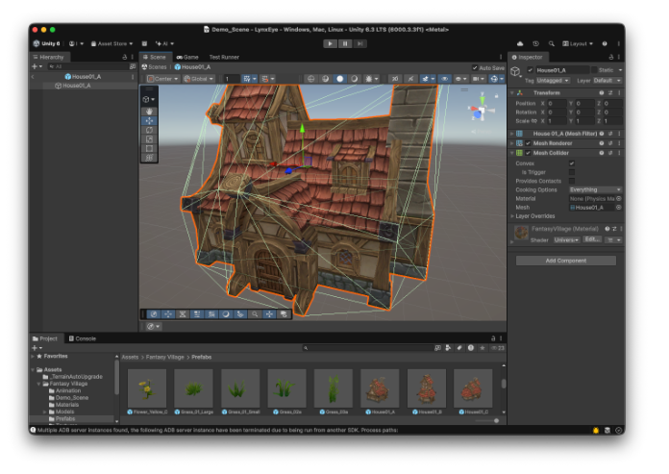Select the House01_A prefab thumbnail
Screen dimensions: 669x474
380,388
